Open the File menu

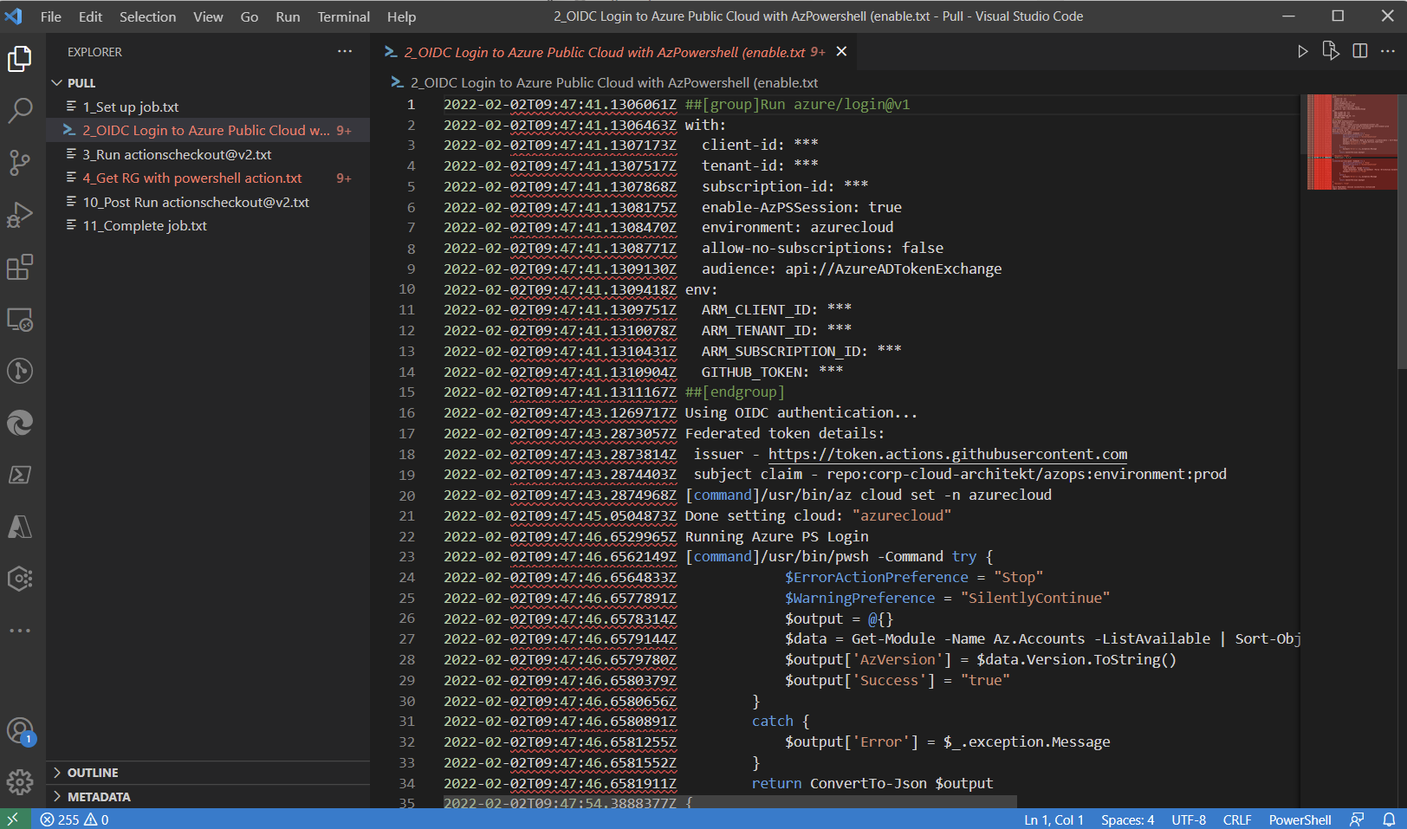(51, 16)
